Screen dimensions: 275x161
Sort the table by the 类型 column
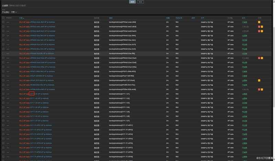[x=202, y=18]
